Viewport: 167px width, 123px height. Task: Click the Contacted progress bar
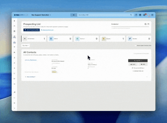click(130, 27)
